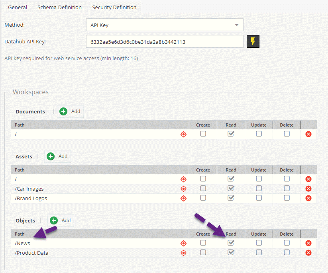Add a new Assets workspace path
Image resolution: width=328 pixels, height=273 pixels.
(x=58, y=156)
